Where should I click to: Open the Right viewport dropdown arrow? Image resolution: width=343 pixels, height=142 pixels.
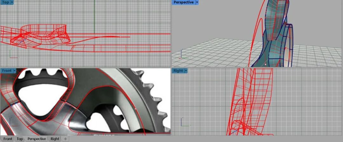coord(186,71)
